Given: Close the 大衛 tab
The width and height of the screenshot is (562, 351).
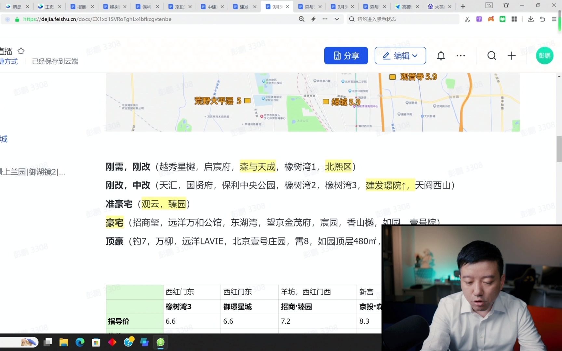Looking at the screenshot, I should pos(450,6).
